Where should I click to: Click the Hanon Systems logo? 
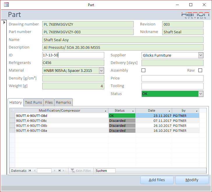[195, 15]
